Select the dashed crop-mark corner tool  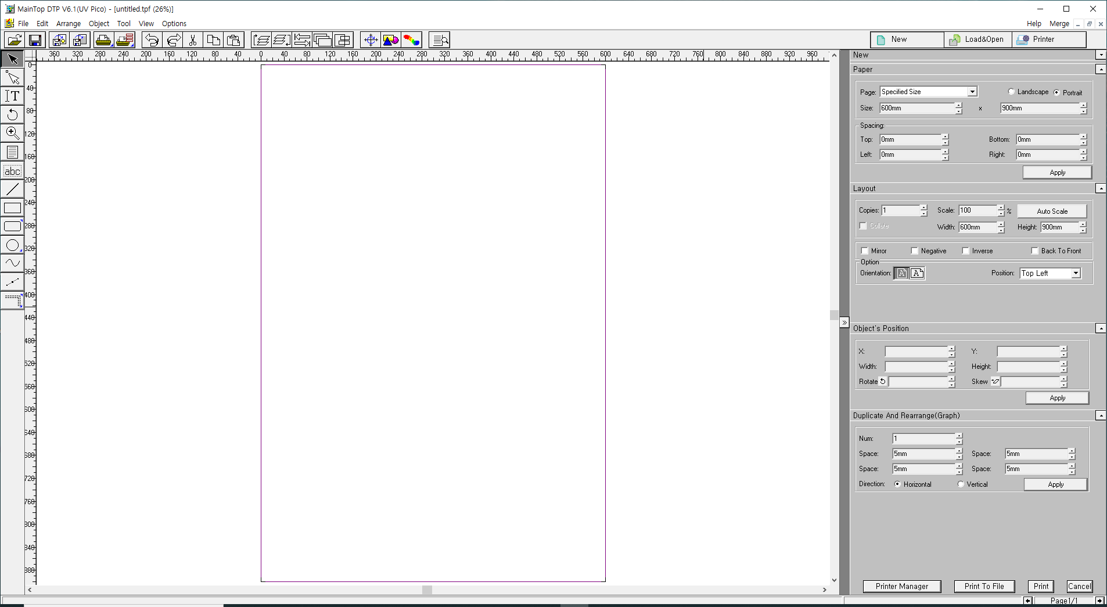tap(12, 301)
